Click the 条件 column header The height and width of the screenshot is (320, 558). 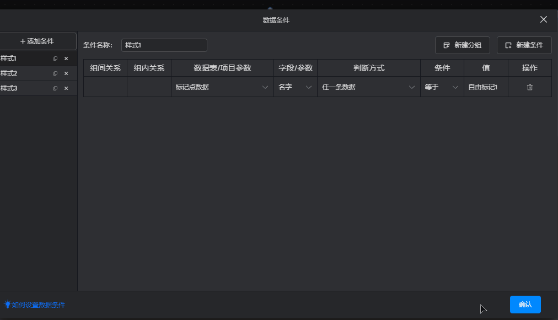tap(442, 68)
